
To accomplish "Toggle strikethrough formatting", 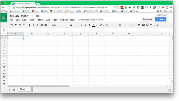I will click(89, 25).
